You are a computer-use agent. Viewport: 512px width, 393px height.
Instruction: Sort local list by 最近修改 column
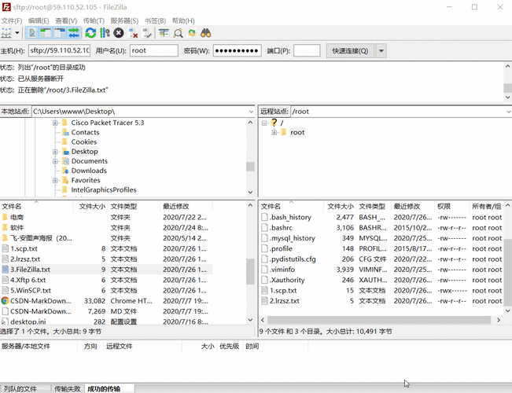pyautogui.click(x=186, y=206)
